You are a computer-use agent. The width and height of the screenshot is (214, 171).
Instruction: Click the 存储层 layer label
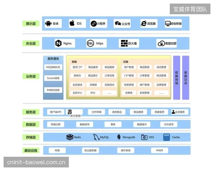point(31,137)
